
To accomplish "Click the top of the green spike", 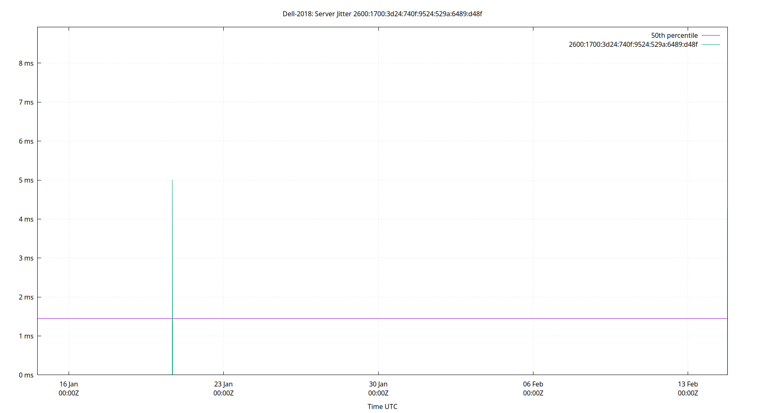I will click(x=172, y=181).
